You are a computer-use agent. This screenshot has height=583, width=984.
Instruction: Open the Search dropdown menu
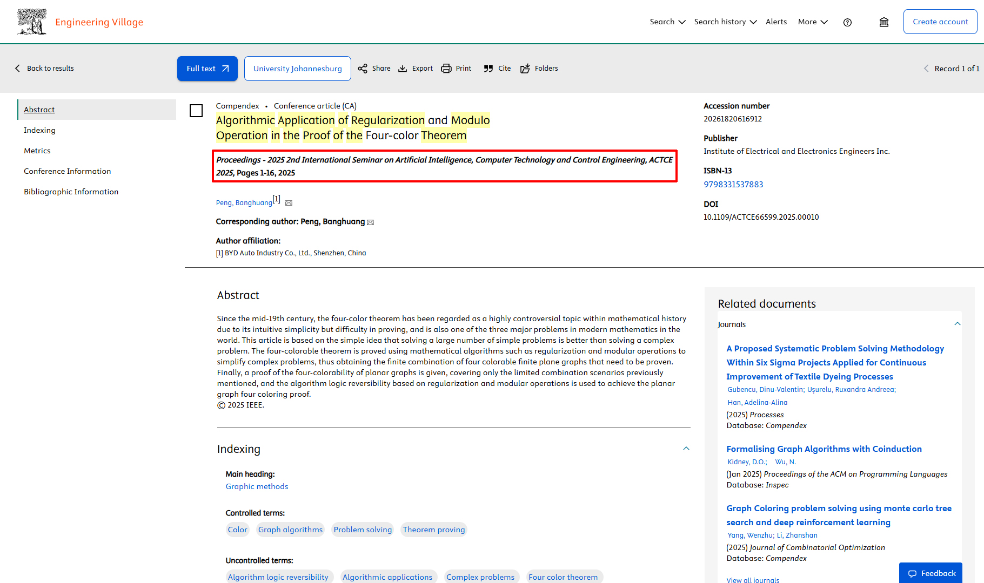(667, 22)
